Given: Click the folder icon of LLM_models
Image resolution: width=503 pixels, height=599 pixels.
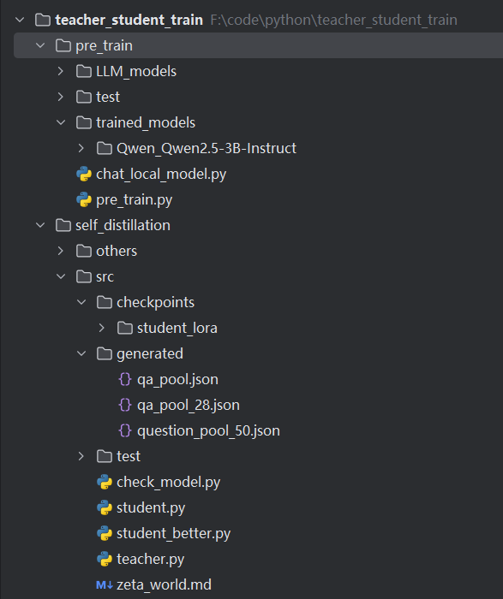Looking at the screenshot, I should pyautogui.click(x=84, y=71).
